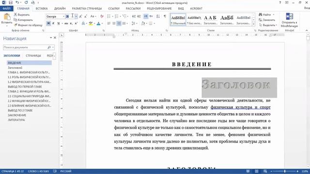310x174 pixels.
Task: Open Word Help with the question mark icon
Action: (280, 3)
